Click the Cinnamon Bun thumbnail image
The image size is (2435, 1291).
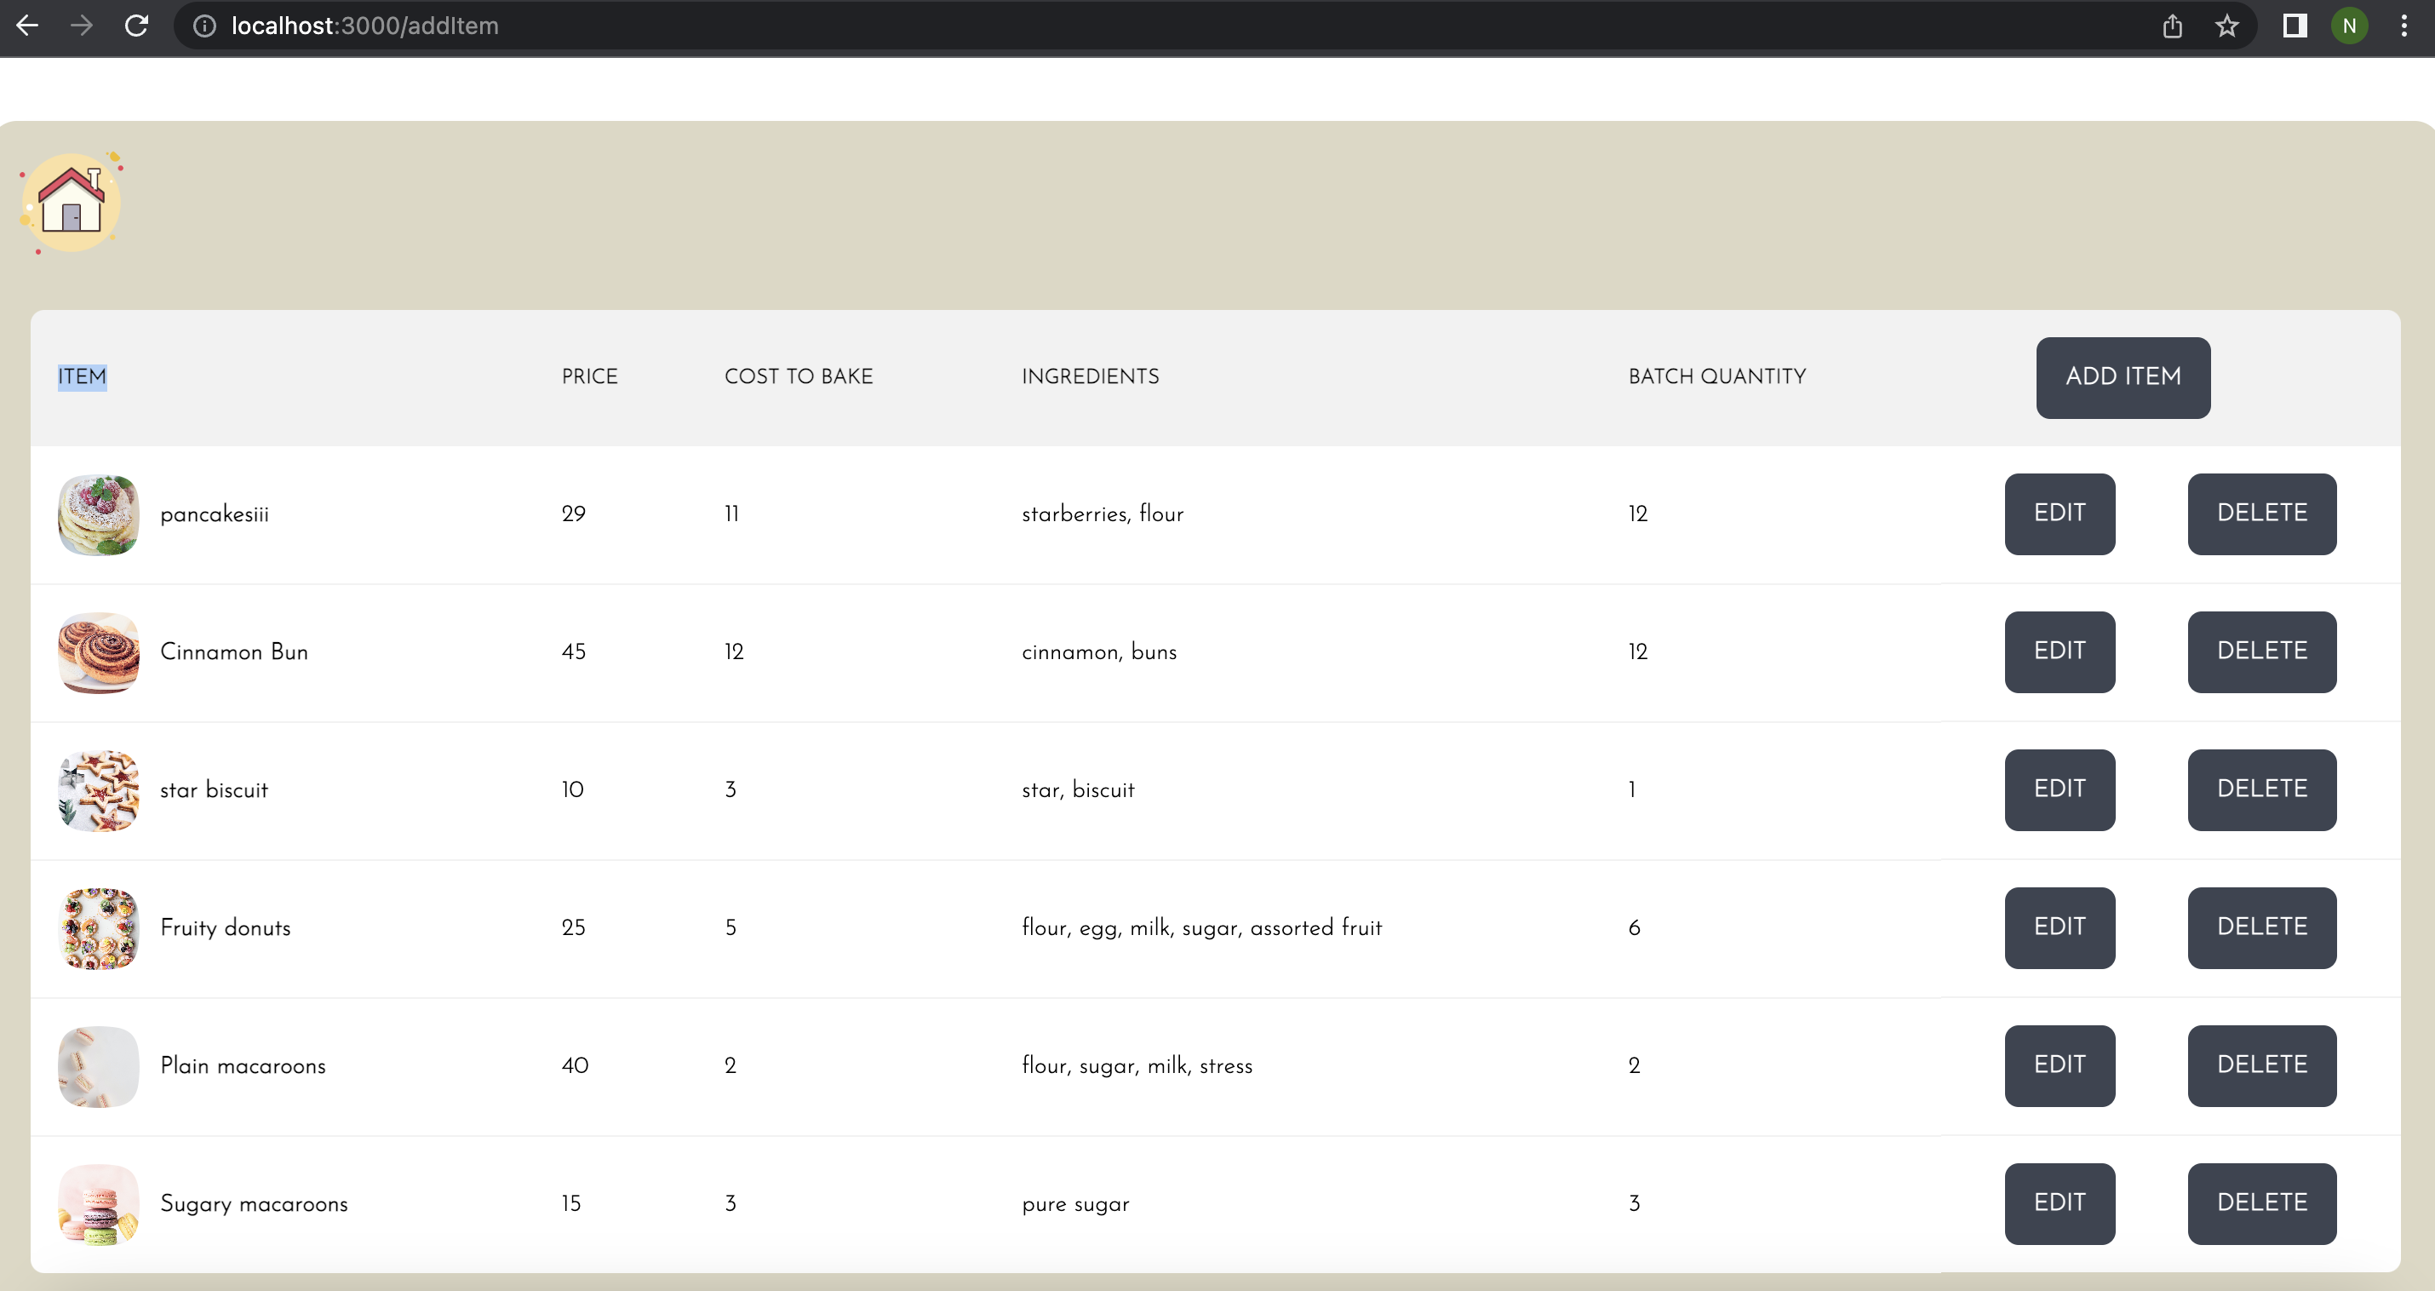point(98,652)
